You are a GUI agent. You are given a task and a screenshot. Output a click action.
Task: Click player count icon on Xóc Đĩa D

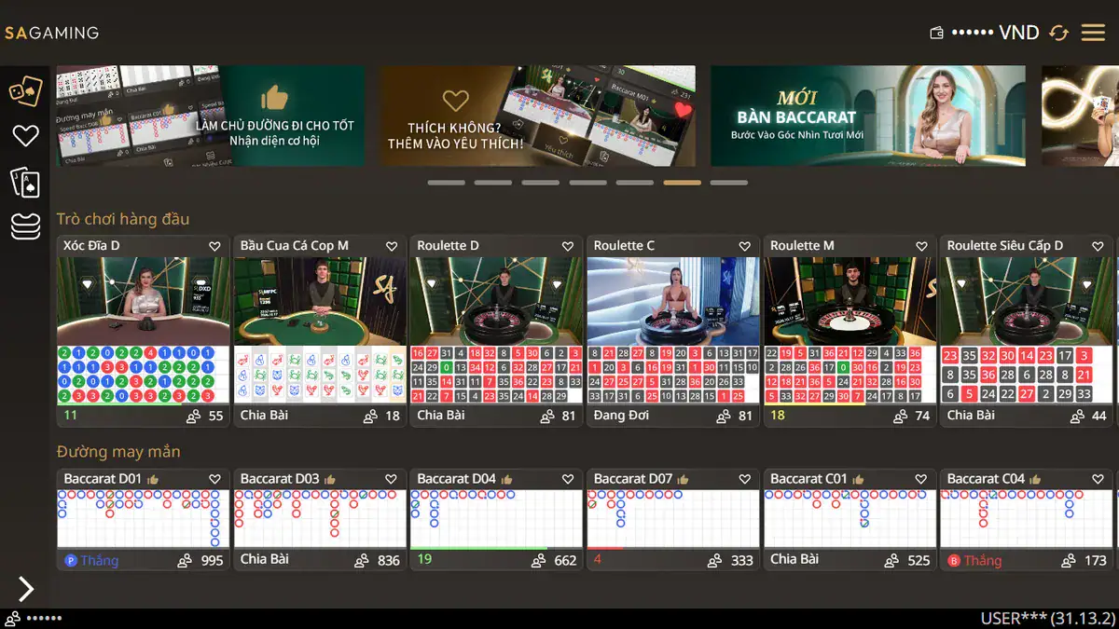[194, 416]
